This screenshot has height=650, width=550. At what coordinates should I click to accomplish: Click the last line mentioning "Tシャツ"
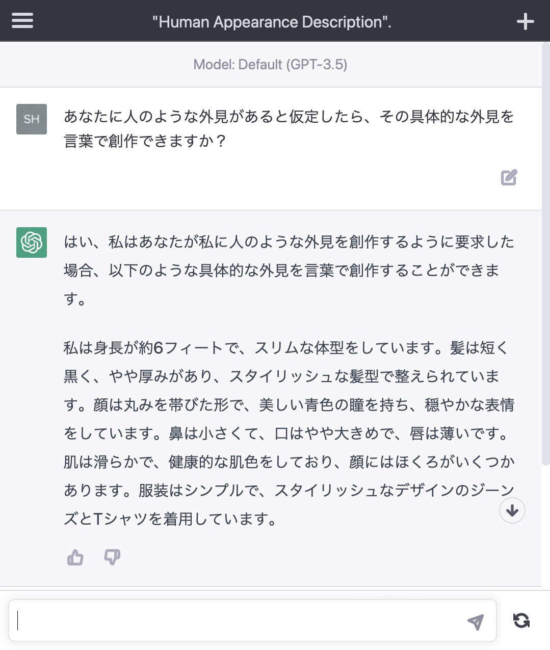pos(171,519)
